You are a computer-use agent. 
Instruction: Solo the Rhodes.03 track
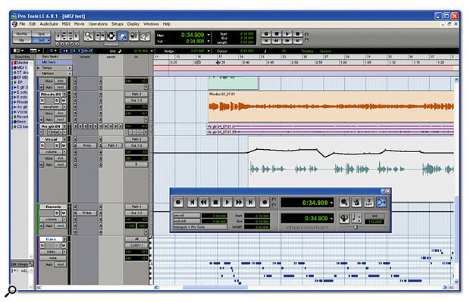(57, 101)
